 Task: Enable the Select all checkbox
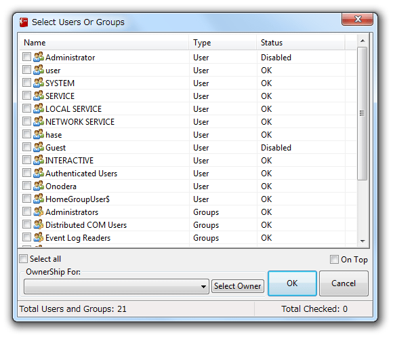click(23, 258)
